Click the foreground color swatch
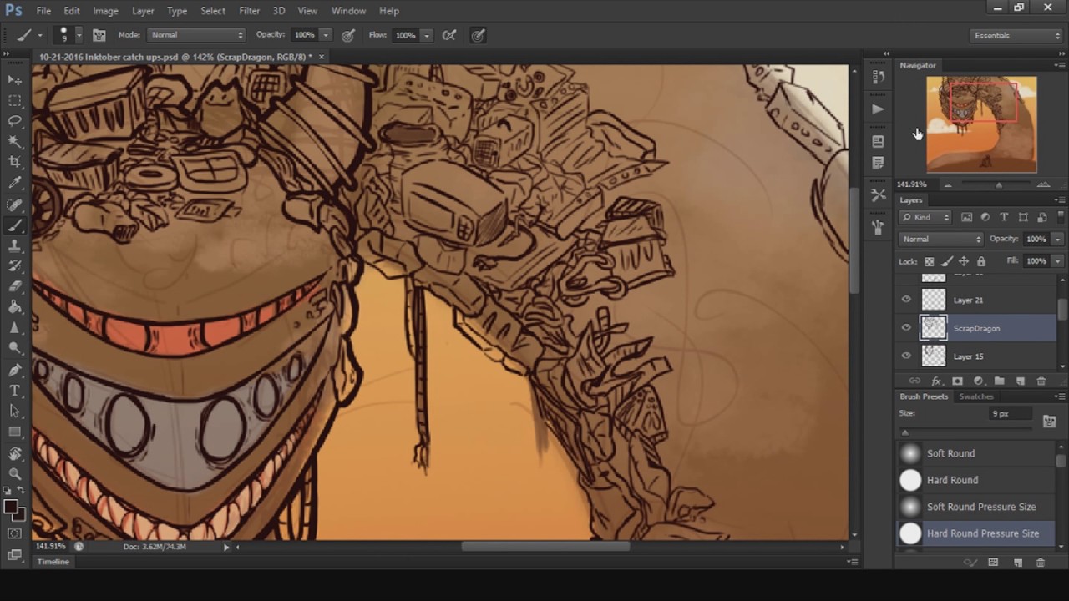 coord(11,506)
